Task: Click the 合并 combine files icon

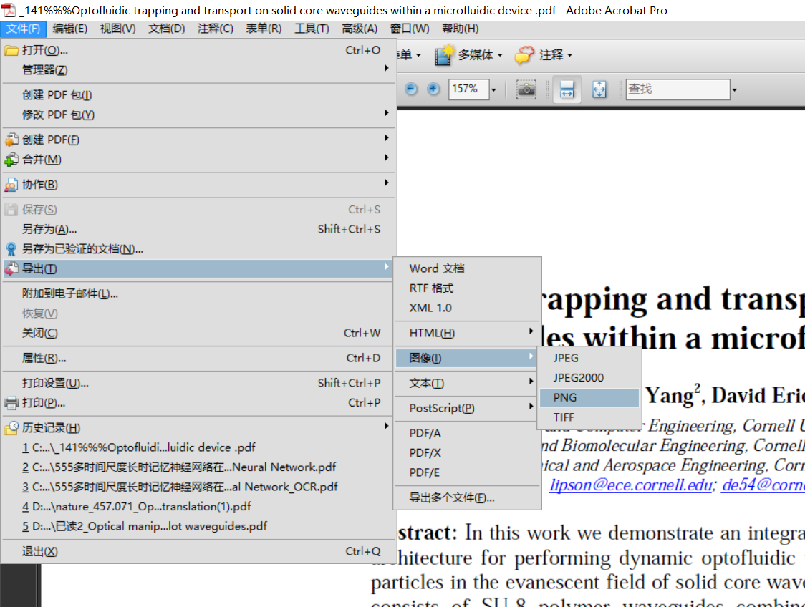Action: (11, 160)
